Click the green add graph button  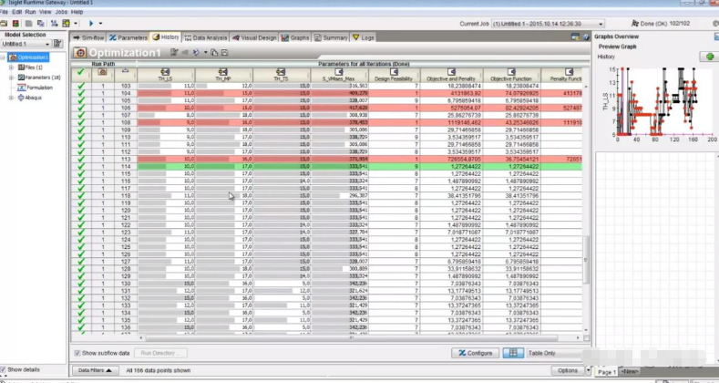709,57
